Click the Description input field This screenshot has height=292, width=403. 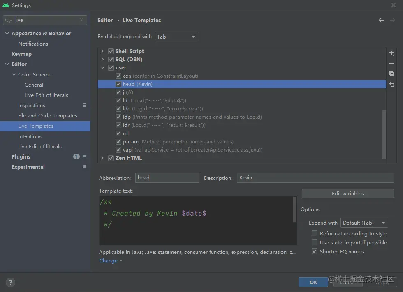315,177
